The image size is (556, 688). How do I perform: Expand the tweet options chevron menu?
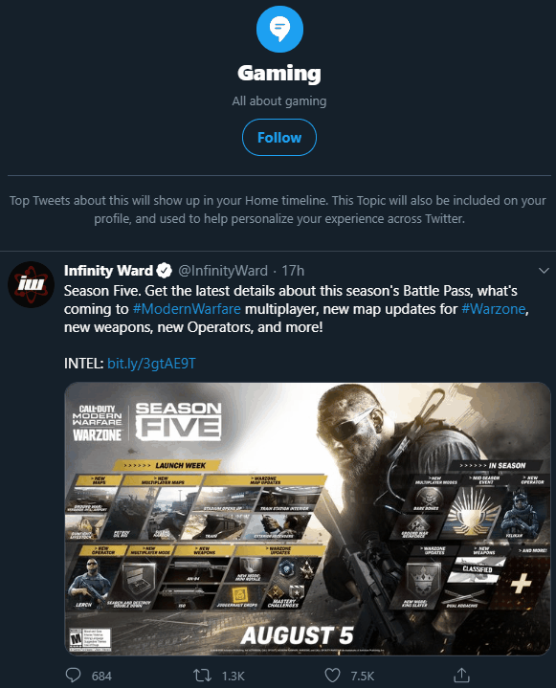click(x=544, y=271)
